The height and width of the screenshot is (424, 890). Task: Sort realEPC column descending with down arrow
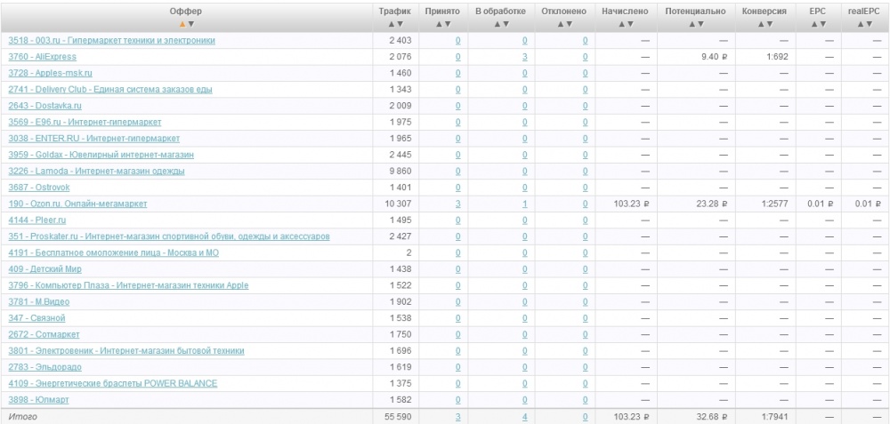(x=870, y=24)
